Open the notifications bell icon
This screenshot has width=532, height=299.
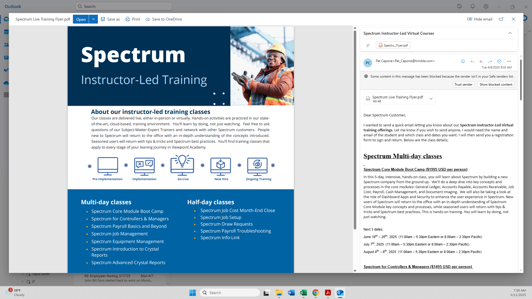click(x=473, y=6)
